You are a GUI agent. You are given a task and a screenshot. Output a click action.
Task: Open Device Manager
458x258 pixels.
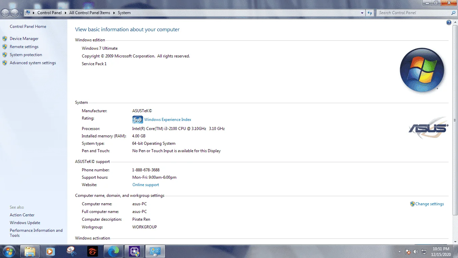coord(24,39)
